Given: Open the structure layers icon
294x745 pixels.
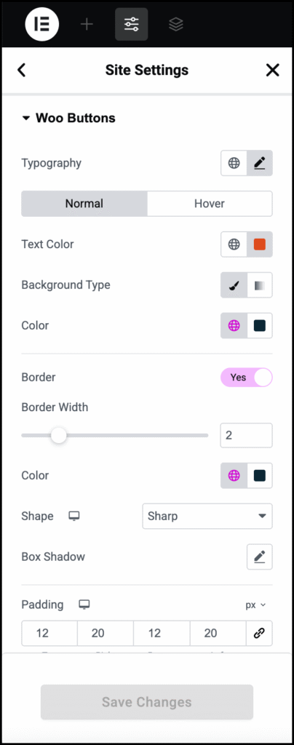Looking at the screenshot, I should pos(176,24).
